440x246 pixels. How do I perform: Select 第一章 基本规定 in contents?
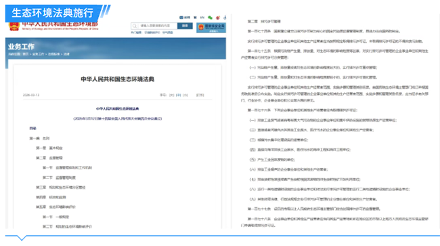point(49,148)
